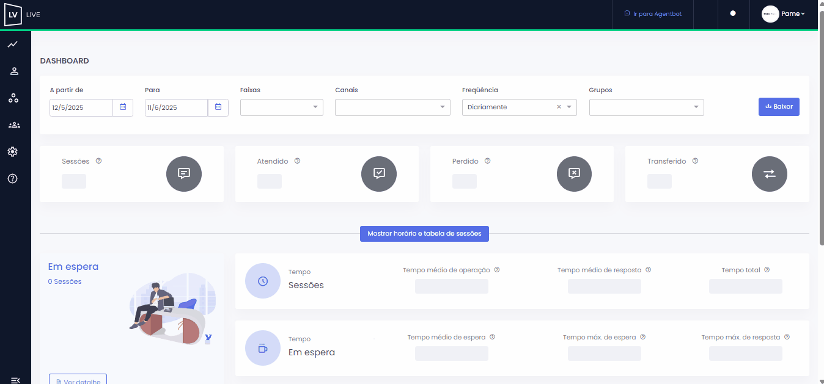824x384 pixels.
Task: Click the A partir de date field
Action: (81, 107)
